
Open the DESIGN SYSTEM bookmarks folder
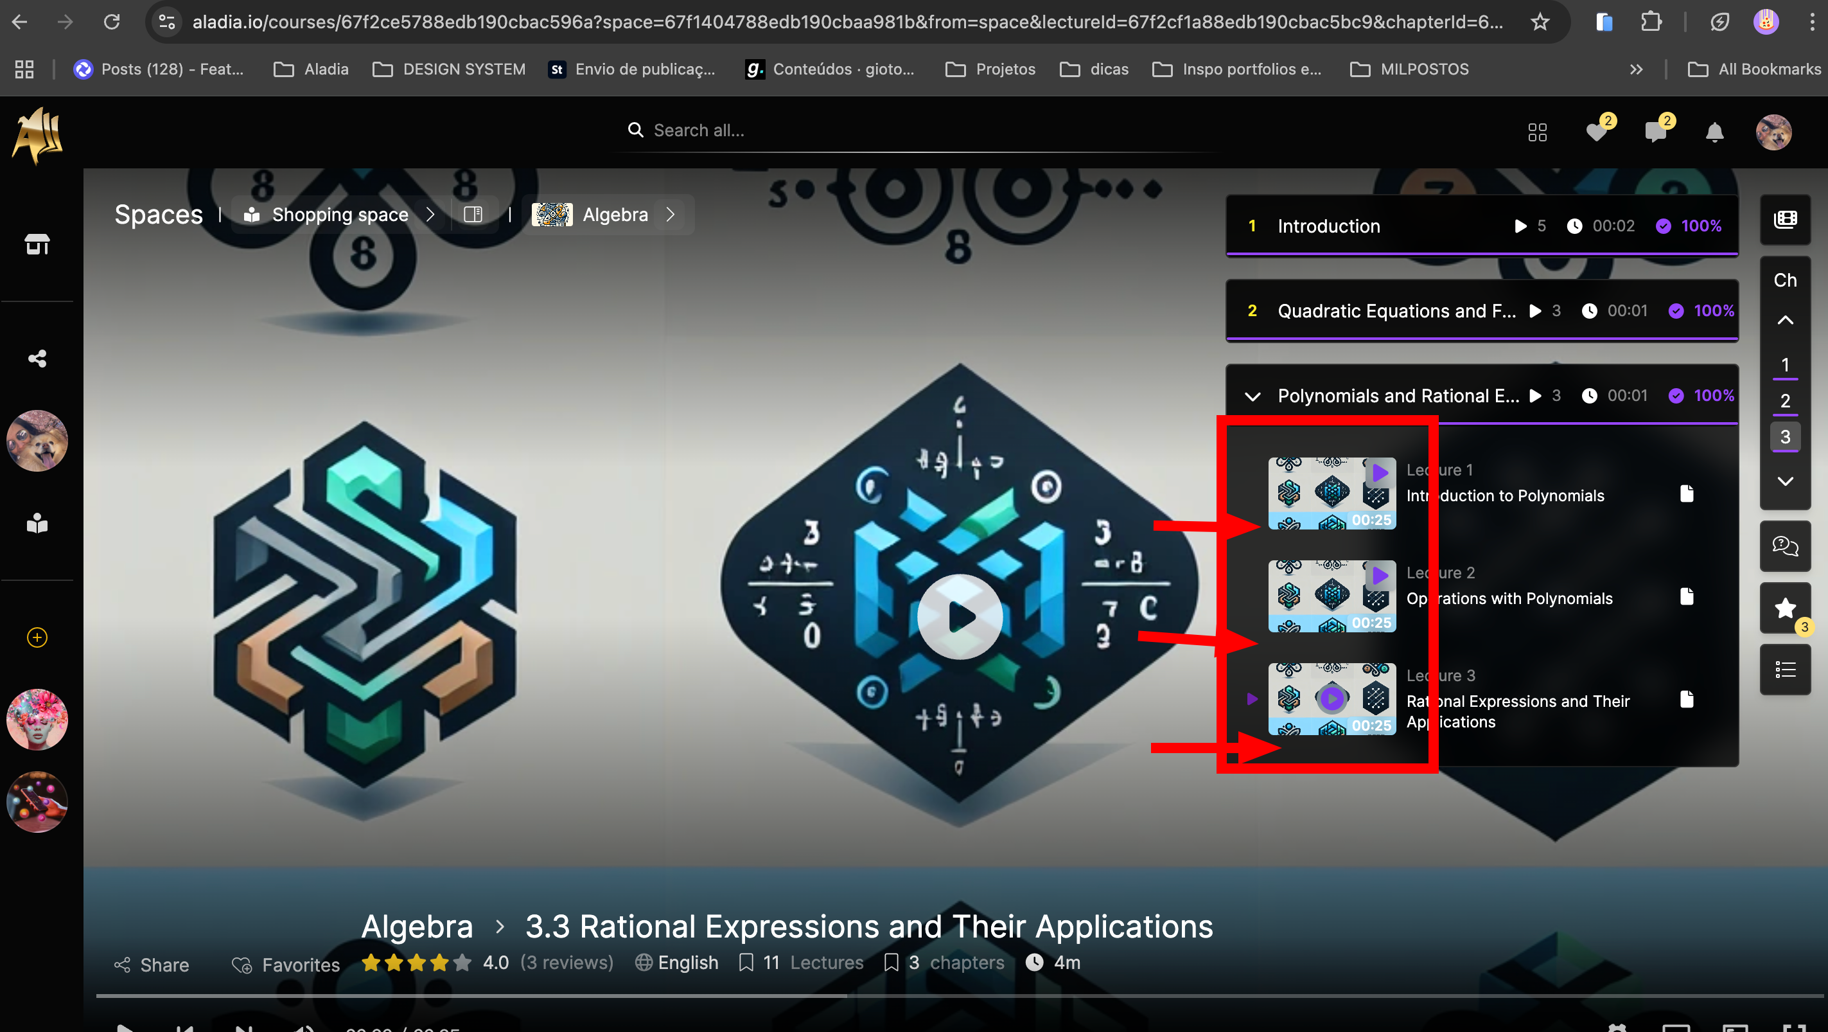[x=449, y=69]
